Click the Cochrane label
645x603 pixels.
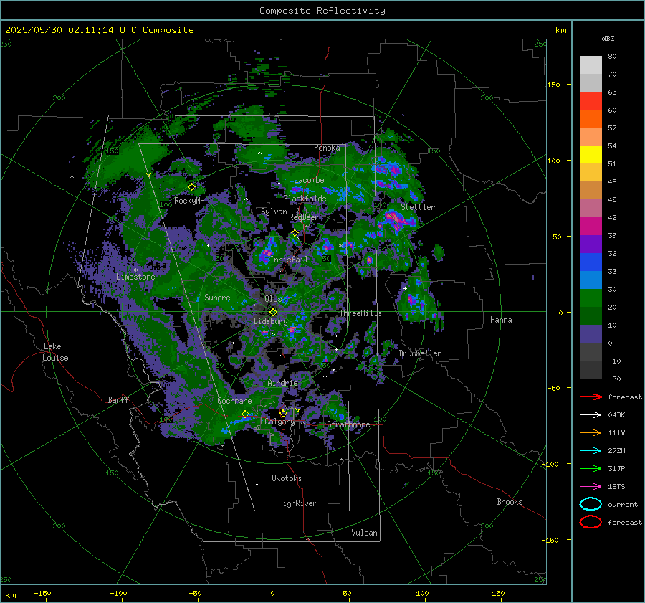click(x=234, y=401)
